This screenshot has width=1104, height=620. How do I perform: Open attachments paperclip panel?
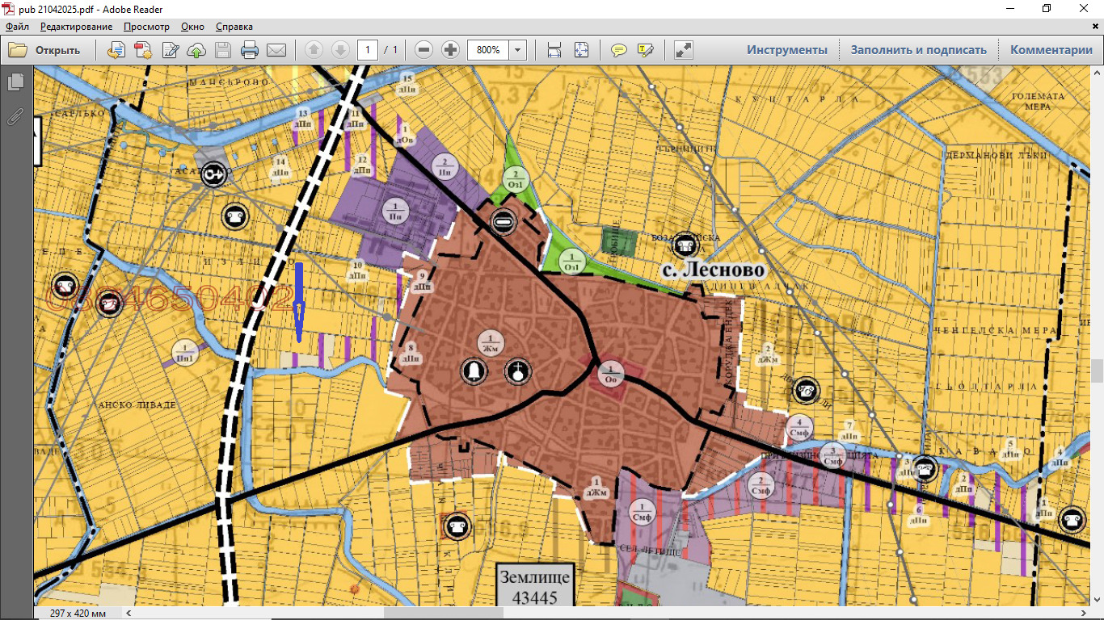[15, 116]
